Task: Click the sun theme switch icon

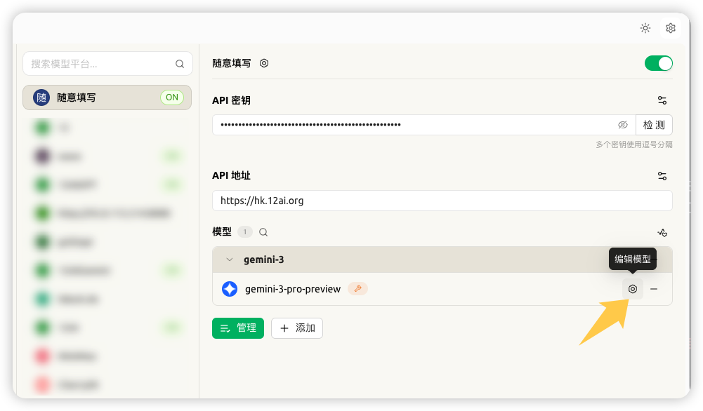Action: click(645, 28)
